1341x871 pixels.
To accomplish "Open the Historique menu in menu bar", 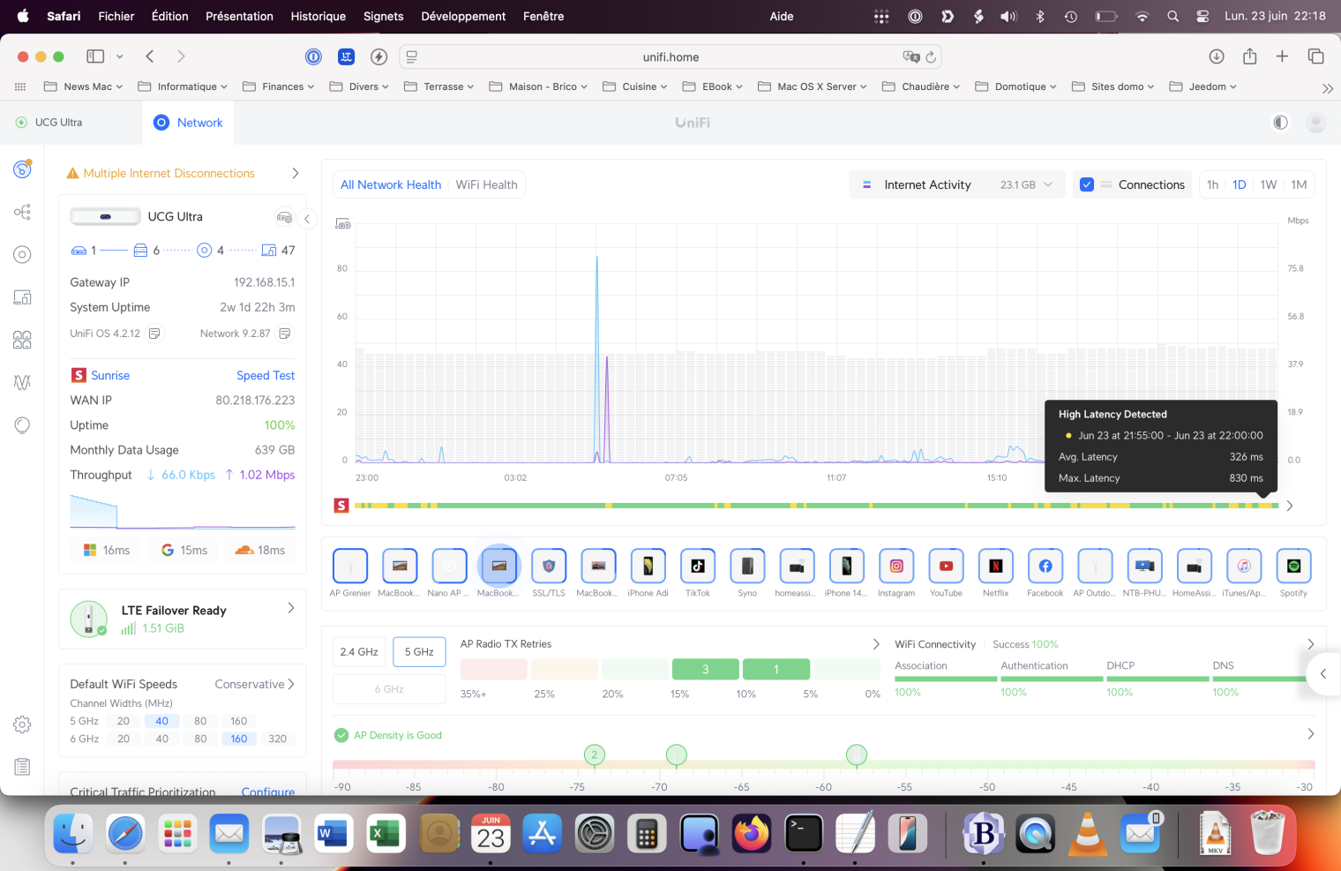I will point(318,16).
